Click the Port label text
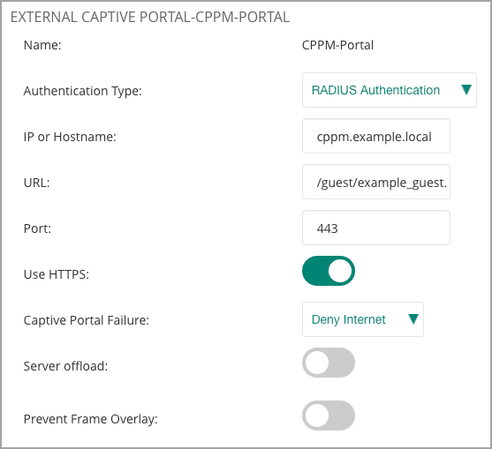492x449 pixels. pos(37,228)
